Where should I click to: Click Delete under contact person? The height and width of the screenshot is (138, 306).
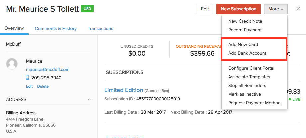43,86
